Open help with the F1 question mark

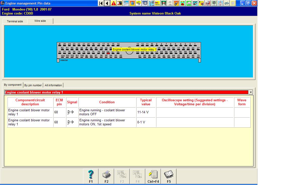(91, 176)
